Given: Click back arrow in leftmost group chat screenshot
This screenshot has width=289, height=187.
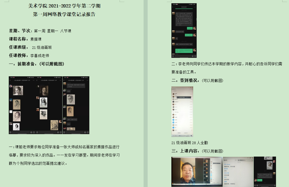Looking at the screenshot, I should click(10, 80).
